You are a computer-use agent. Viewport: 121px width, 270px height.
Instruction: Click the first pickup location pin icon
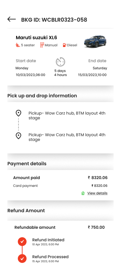pos(18,113)
